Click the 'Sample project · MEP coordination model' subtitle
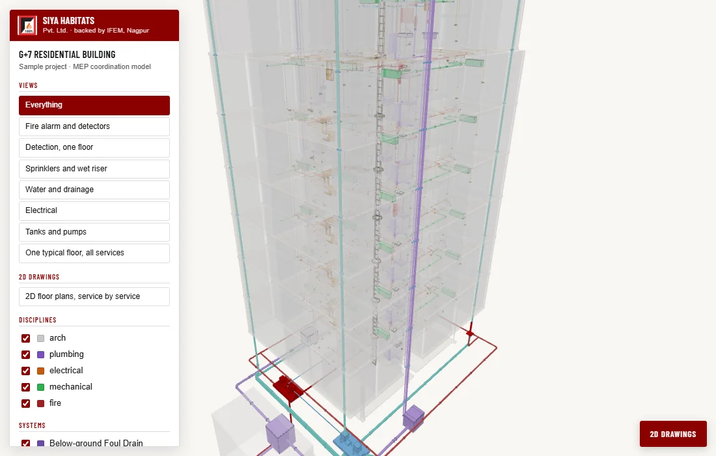 [x=85, y=66]
